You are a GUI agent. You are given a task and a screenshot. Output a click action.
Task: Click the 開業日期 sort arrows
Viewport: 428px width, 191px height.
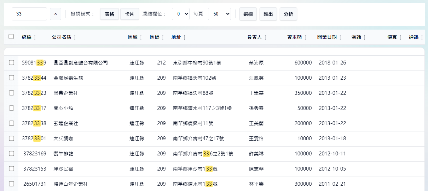point(340,37)
